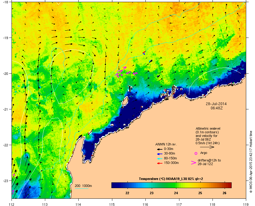Click the date label 28-Jul-2014

coord(216,104)
